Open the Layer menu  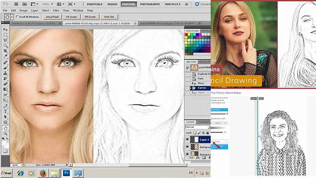35,10
